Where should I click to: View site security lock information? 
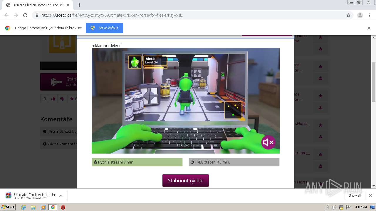[37, 15]
